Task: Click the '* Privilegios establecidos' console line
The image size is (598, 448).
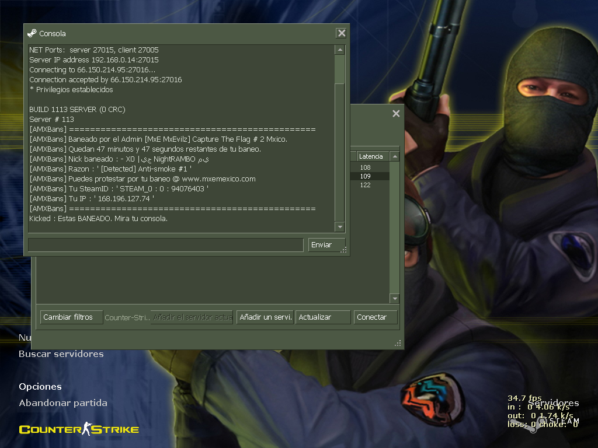Action: (71, 90)
